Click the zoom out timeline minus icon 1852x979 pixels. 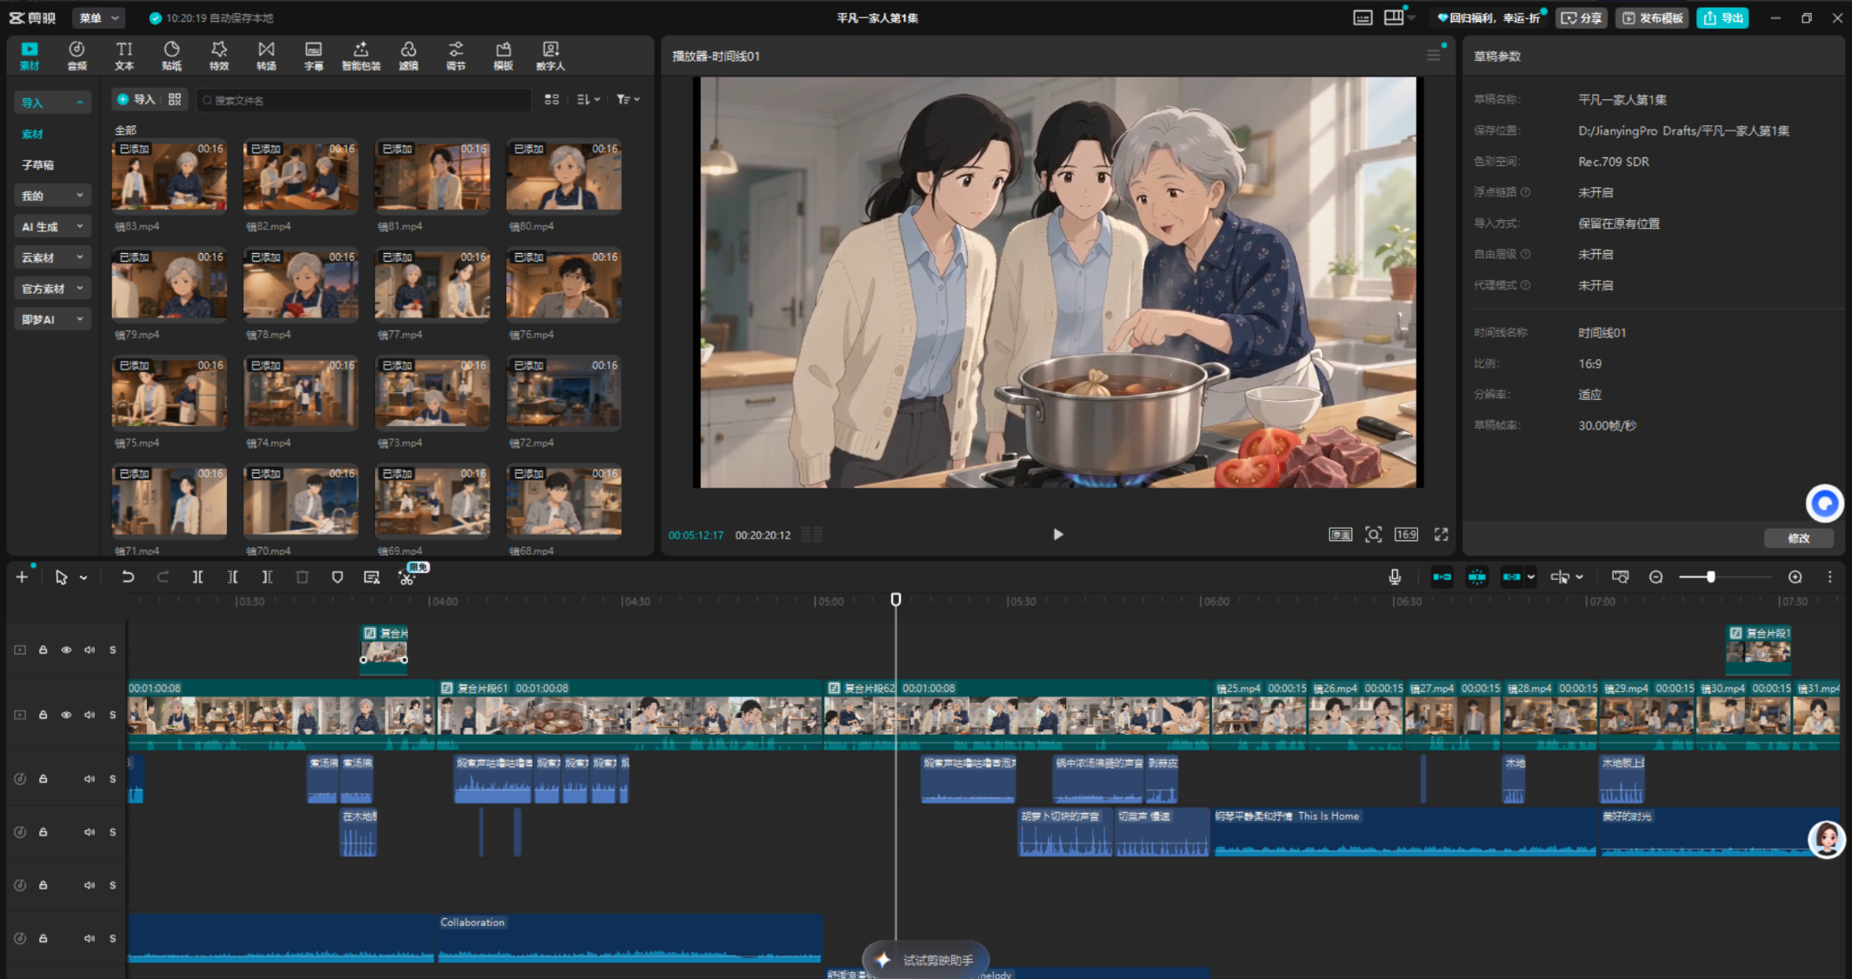(x=1656, y=576)
